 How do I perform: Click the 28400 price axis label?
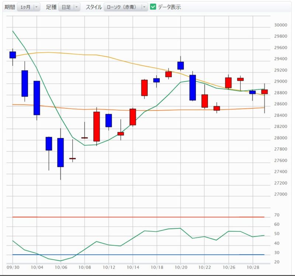(281, 115)
